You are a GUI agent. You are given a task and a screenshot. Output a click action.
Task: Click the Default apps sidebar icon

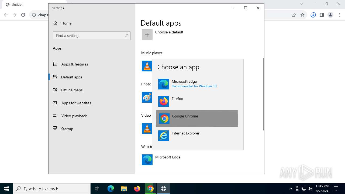point(55,77)
